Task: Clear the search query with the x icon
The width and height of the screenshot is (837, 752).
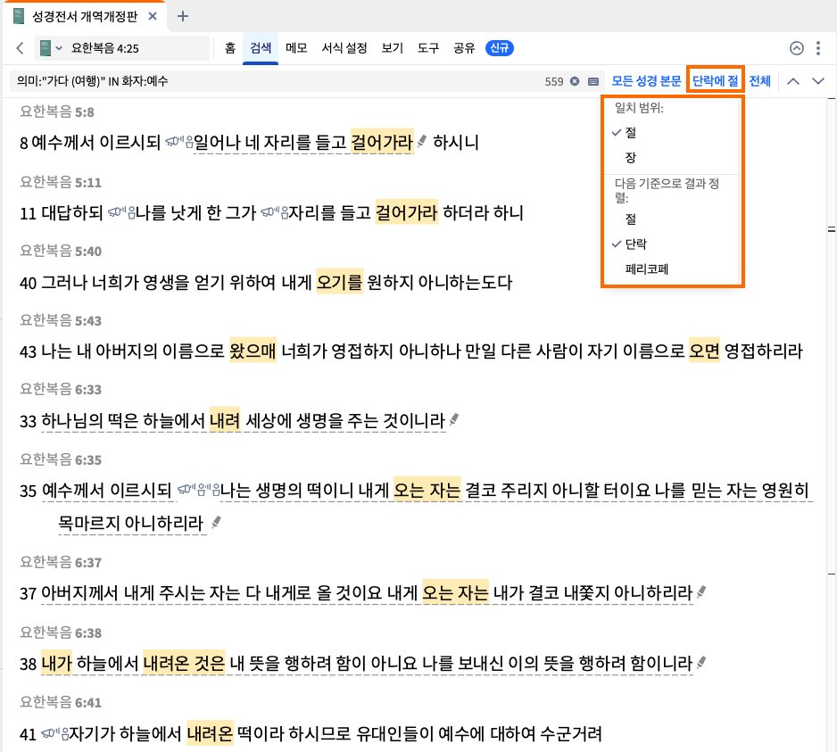Action: tap(575, 81)
